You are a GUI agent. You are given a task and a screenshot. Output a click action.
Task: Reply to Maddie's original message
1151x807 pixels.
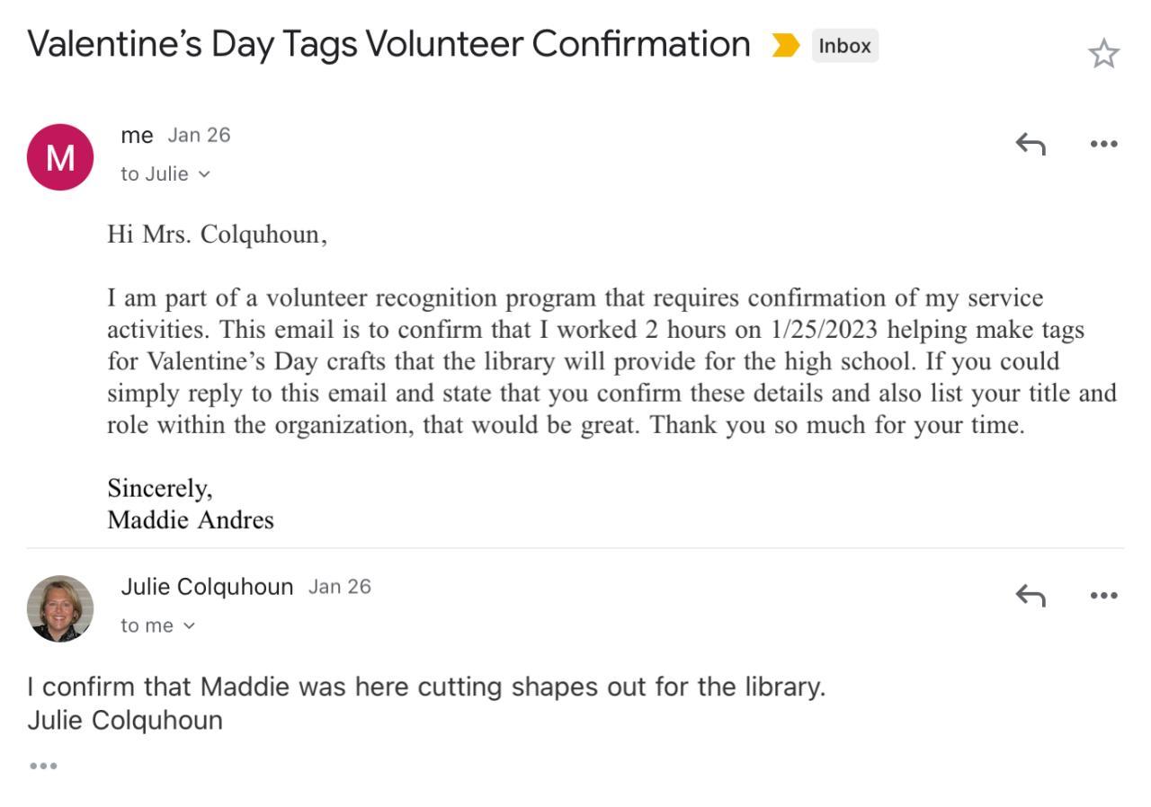click(1031, 144)
